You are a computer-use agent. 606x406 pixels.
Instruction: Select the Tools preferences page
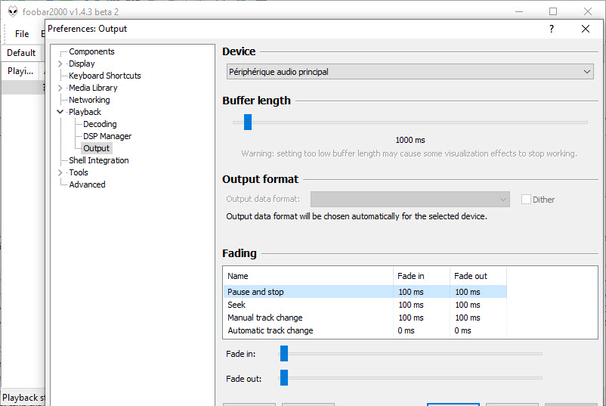(x=79, y=173)
